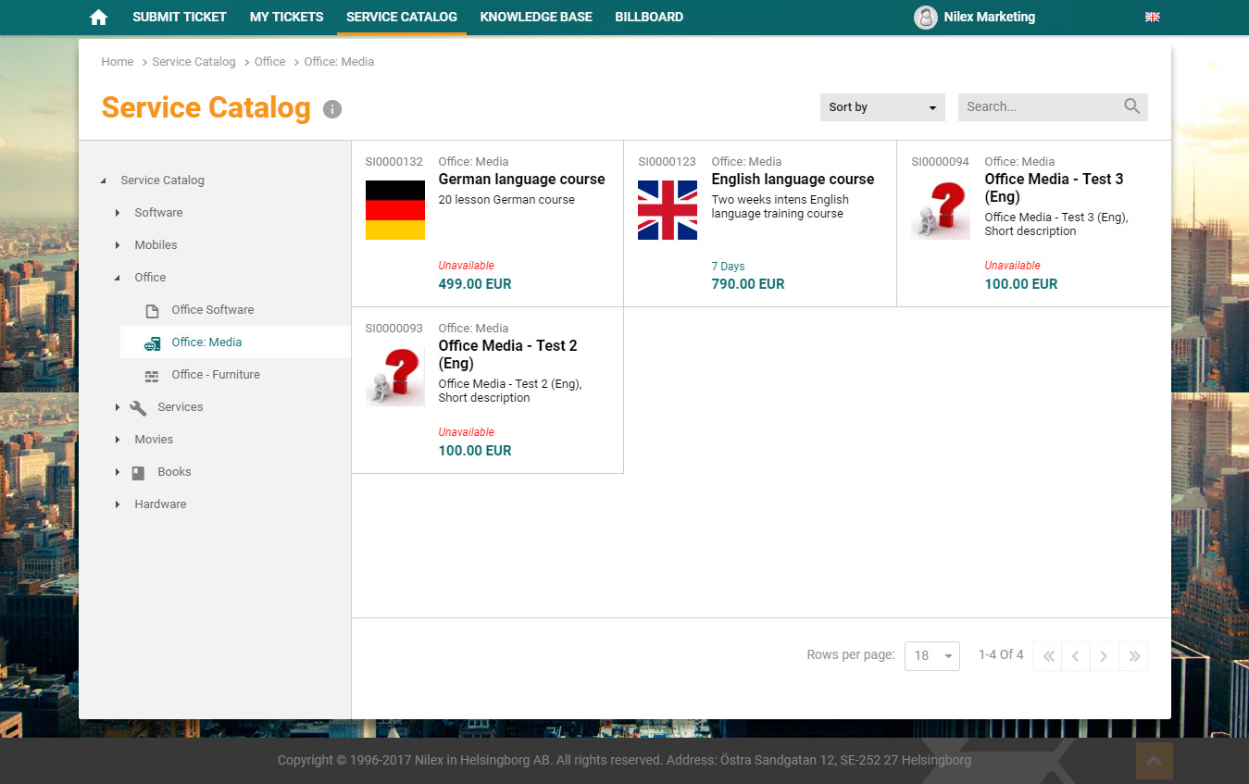The width and height of the screenshot is (1249, 784).
Task: Open the Billboard menu
Action: point(649,17)
